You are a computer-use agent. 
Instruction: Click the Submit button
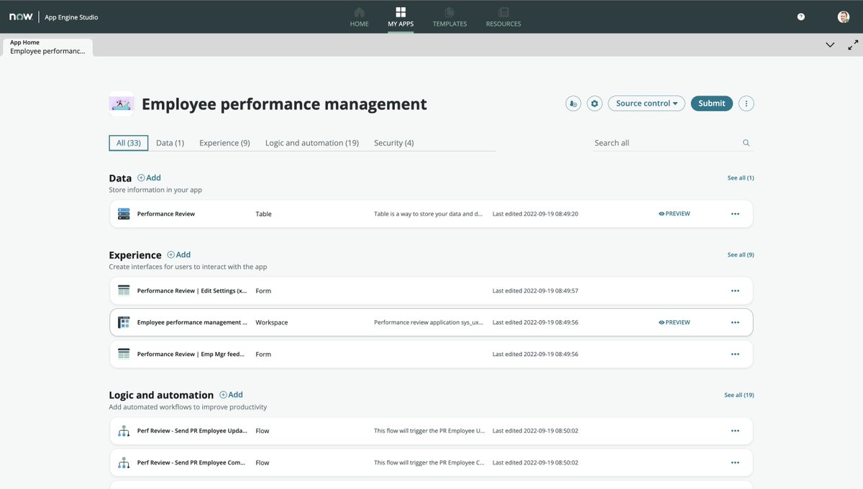tap(712, 103)
